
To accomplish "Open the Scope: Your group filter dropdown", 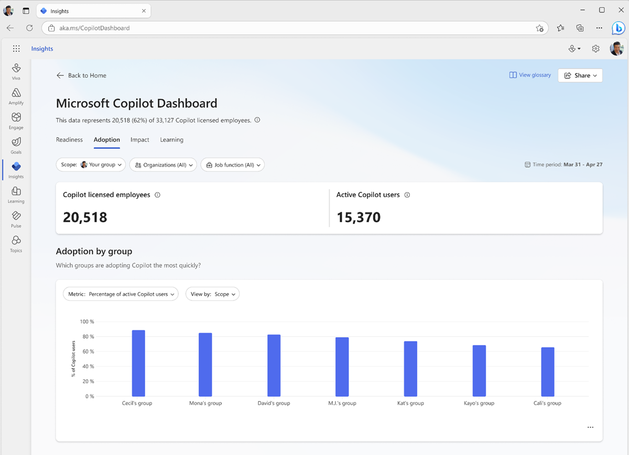I will click(90, 165).
